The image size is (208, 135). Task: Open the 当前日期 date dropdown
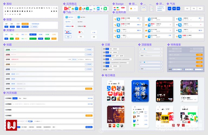tap(111, 70)
